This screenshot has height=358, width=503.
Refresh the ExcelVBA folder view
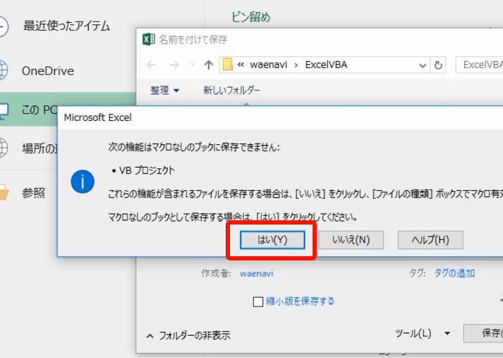pos(438,65)
